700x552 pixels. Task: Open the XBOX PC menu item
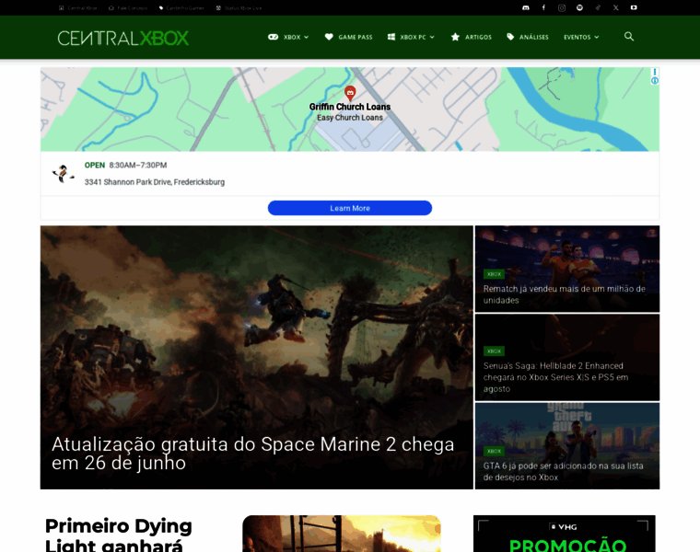tap(411, 37)
